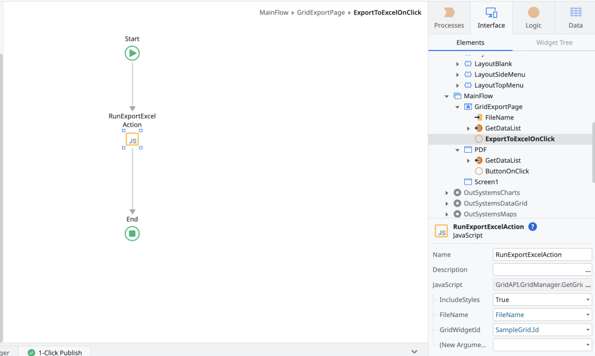Open the Data tab
This screenshot has width=595, height=356.
575,18
